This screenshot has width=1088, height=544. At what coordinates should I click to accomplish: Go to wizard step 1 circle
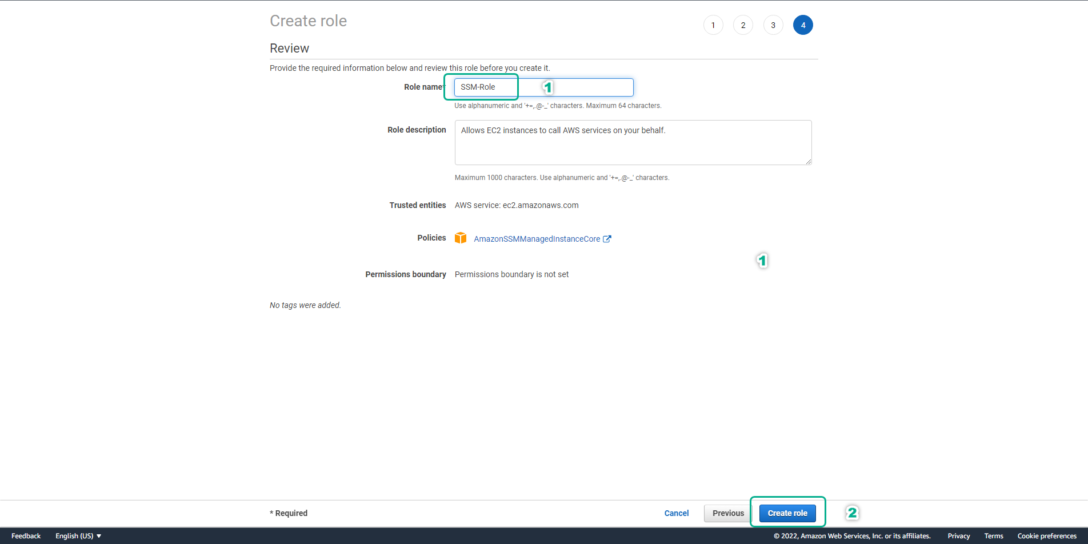[x=713, y=25]
